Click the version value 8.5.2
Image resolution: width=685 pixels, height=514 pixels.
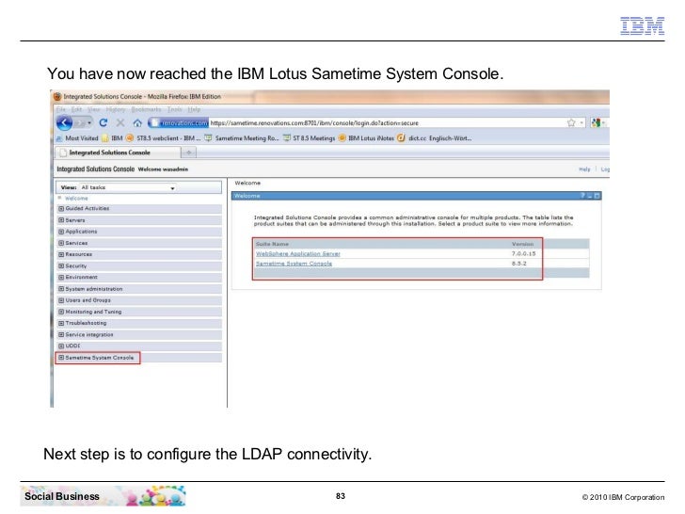tap(519, 264)
